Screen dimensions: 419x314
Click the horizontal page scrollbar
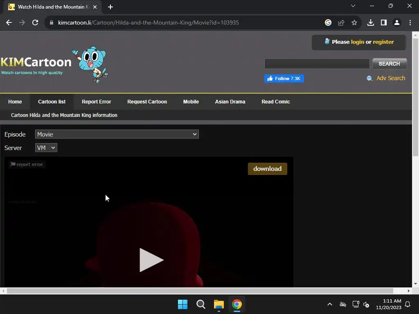[x=200, y=291]
